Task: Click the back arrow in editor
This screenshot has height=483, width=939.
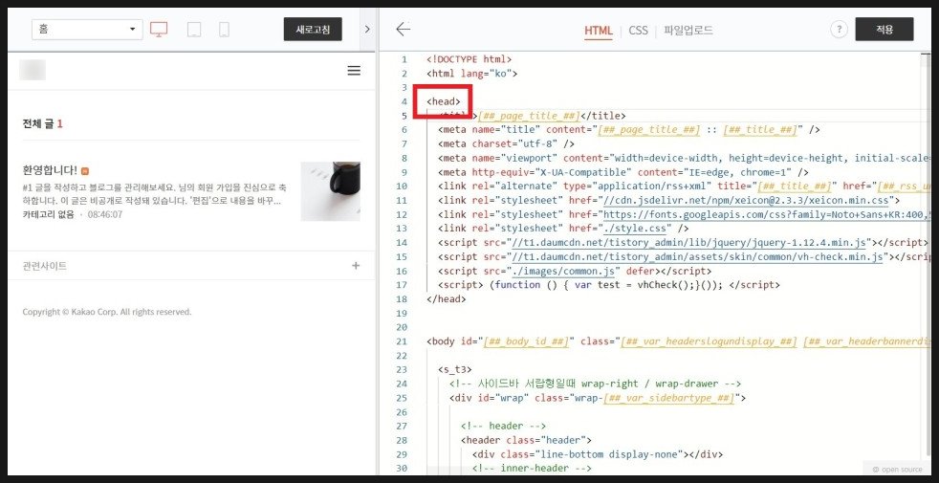Action: (x=403, y=30)
